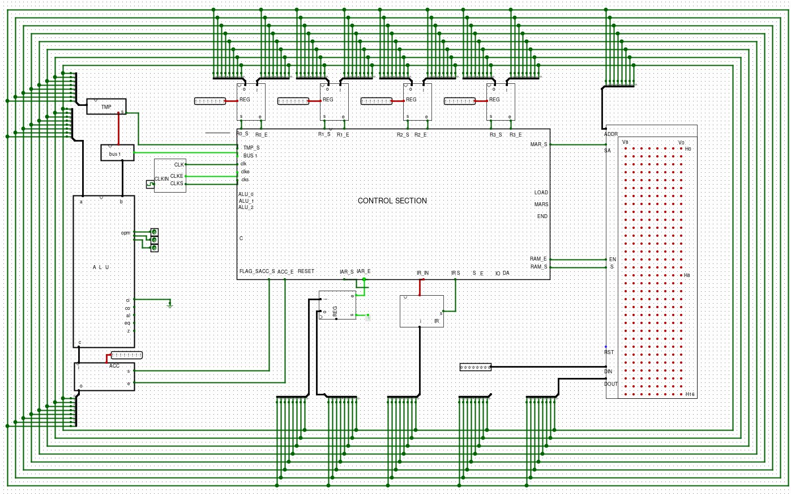Viewport: 791px width, 494px height.
Task: Click the MAR_S pin label
Action: [538, 144]
